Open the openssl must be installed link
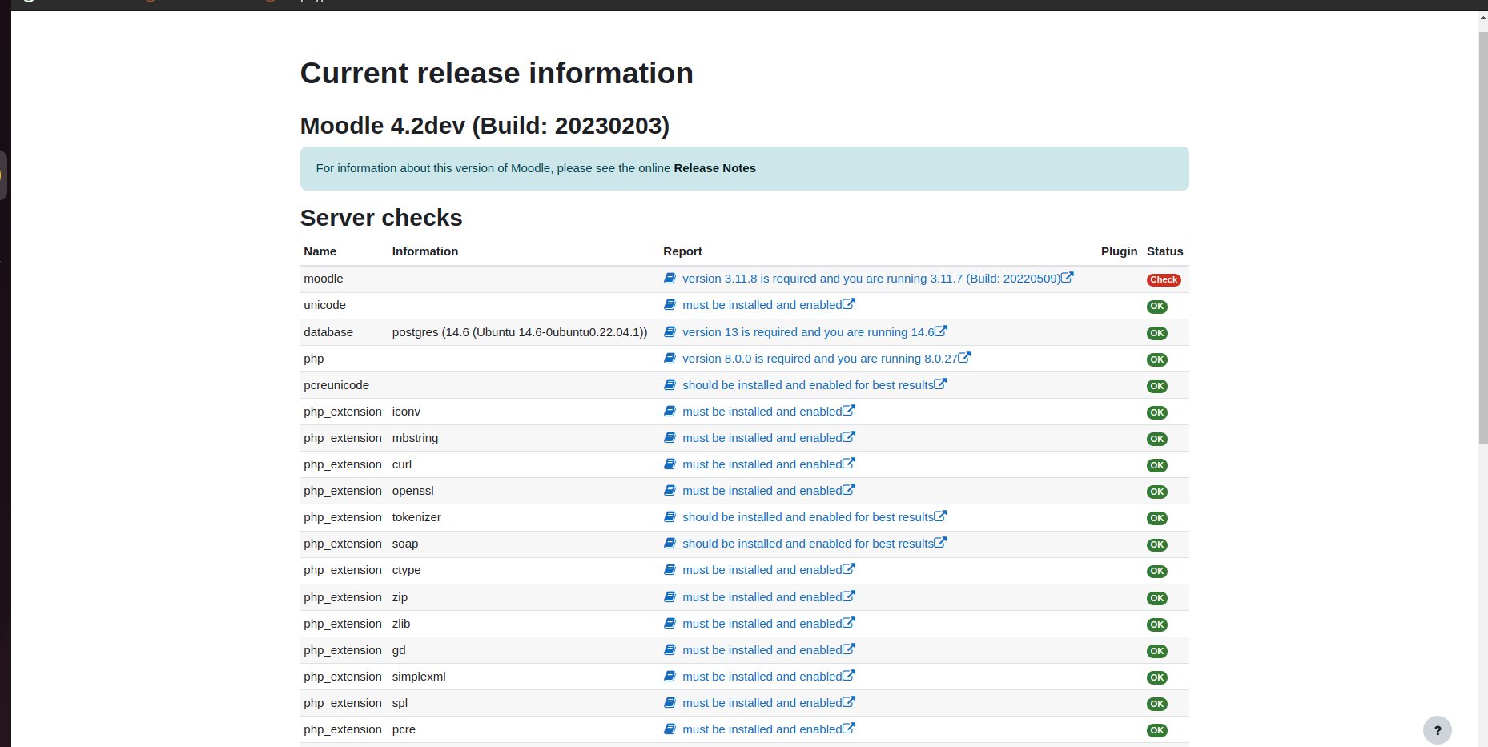The height and width of the screenshot is (747, 1488). [x=762, y=491]
